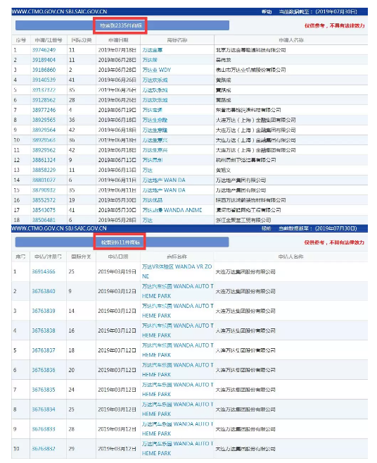
Task: Open application number 39140539
Action: (44, 80)
